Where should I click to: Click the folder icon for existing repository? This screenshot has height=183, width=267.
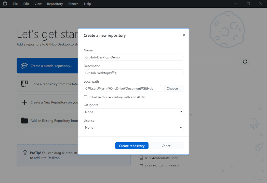point(24,120)
